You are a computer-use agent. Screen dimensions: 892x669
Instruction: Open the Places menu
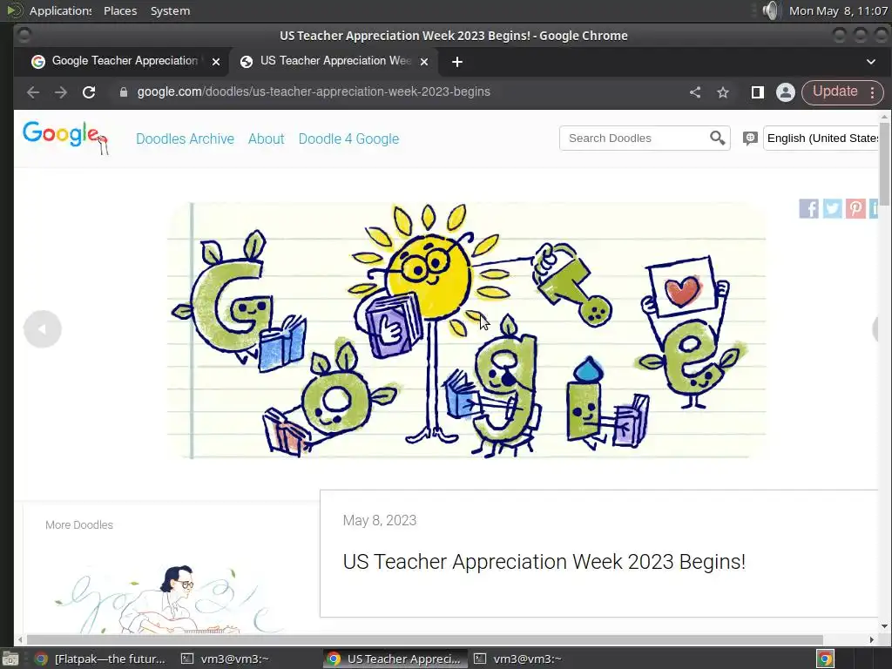click(x=120, y=10)
